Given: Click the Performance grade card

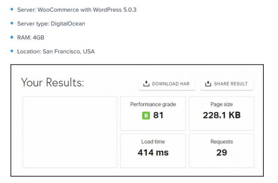Looking at the screenshot, I should pyautogui.click(x=153, y=113).
